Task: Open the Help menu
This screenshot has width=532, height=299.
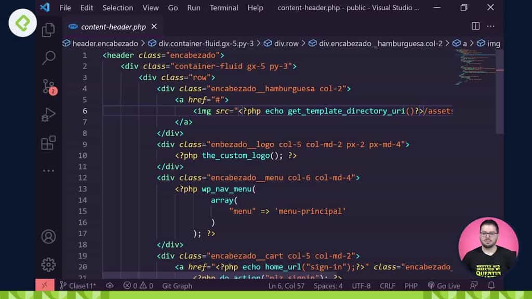Action: tap(255, 7)
